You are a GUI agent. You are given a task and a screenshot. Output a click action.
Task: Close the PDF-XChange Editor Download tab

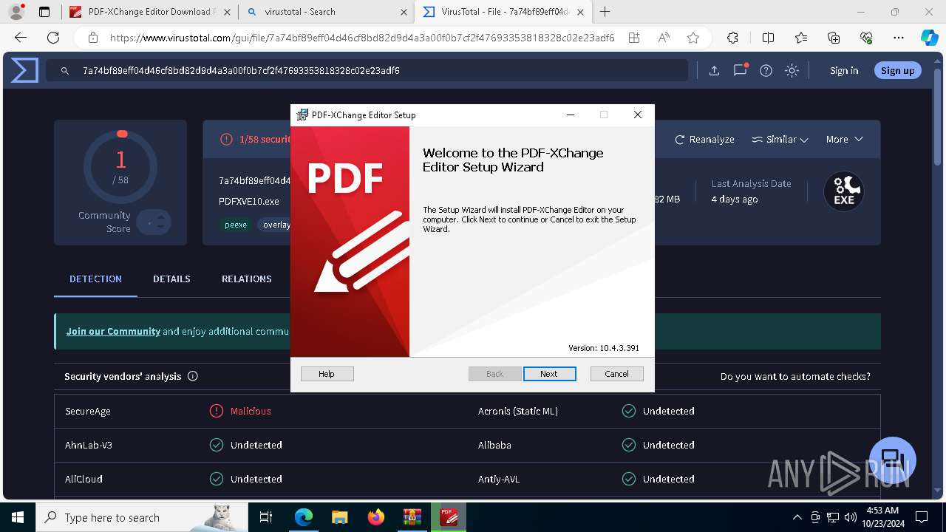click(226, 12)
